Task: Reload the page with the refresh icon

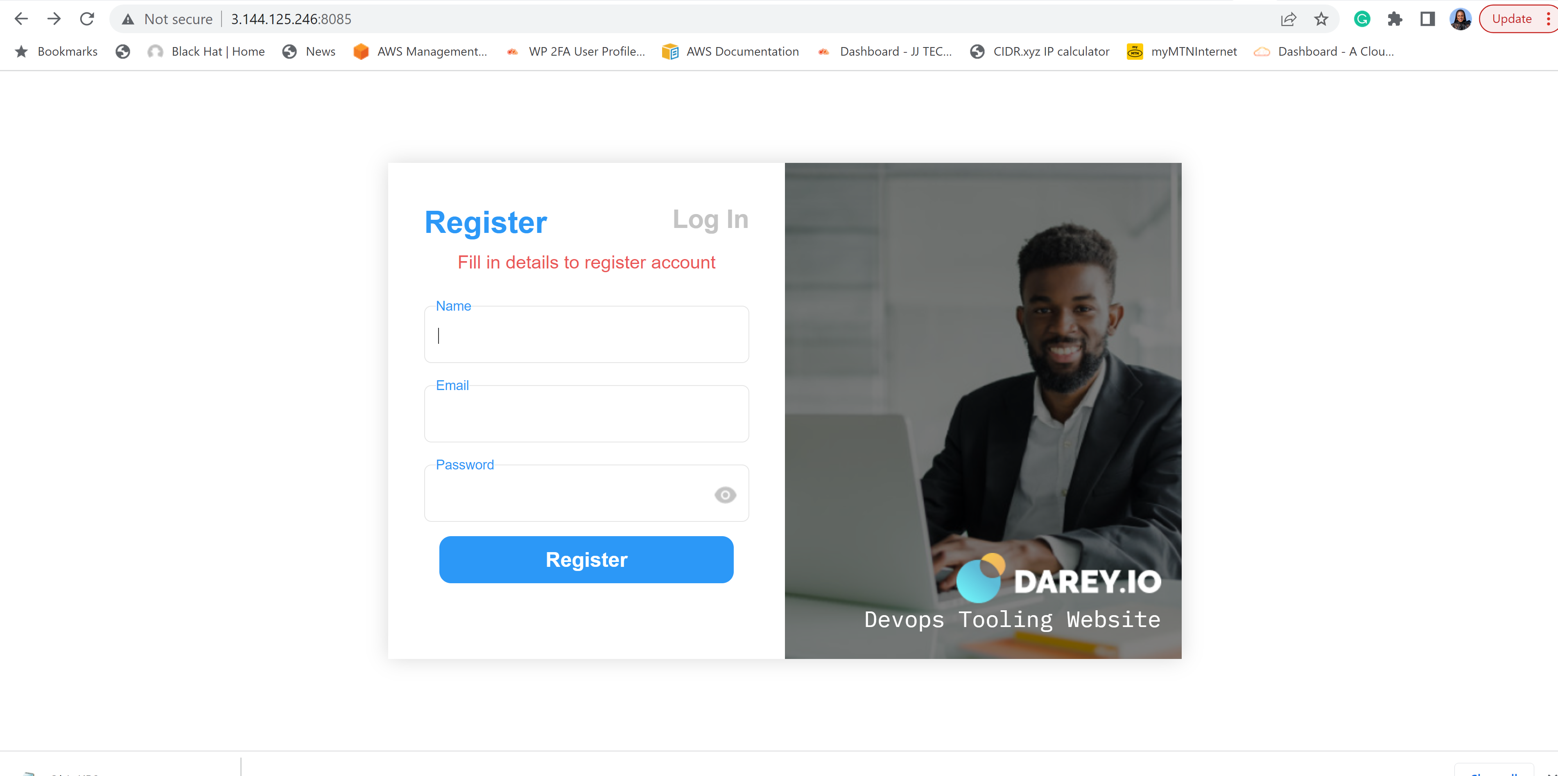Action: click(87, 19)
